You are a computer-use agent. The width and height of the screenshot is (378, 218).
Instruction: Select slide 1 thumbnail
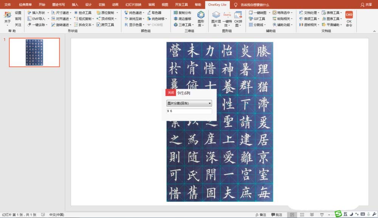34,52
